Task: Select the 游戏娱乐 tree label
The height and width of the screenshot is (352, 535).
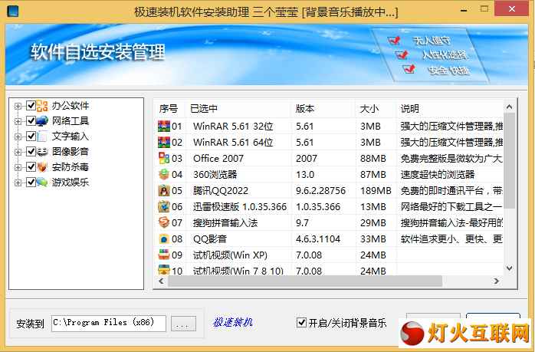Action: pos(71,183)
